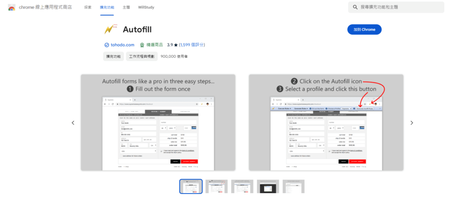Open the 探索 tab
Screen dimensions: 450x204
(x=88, y=7)
